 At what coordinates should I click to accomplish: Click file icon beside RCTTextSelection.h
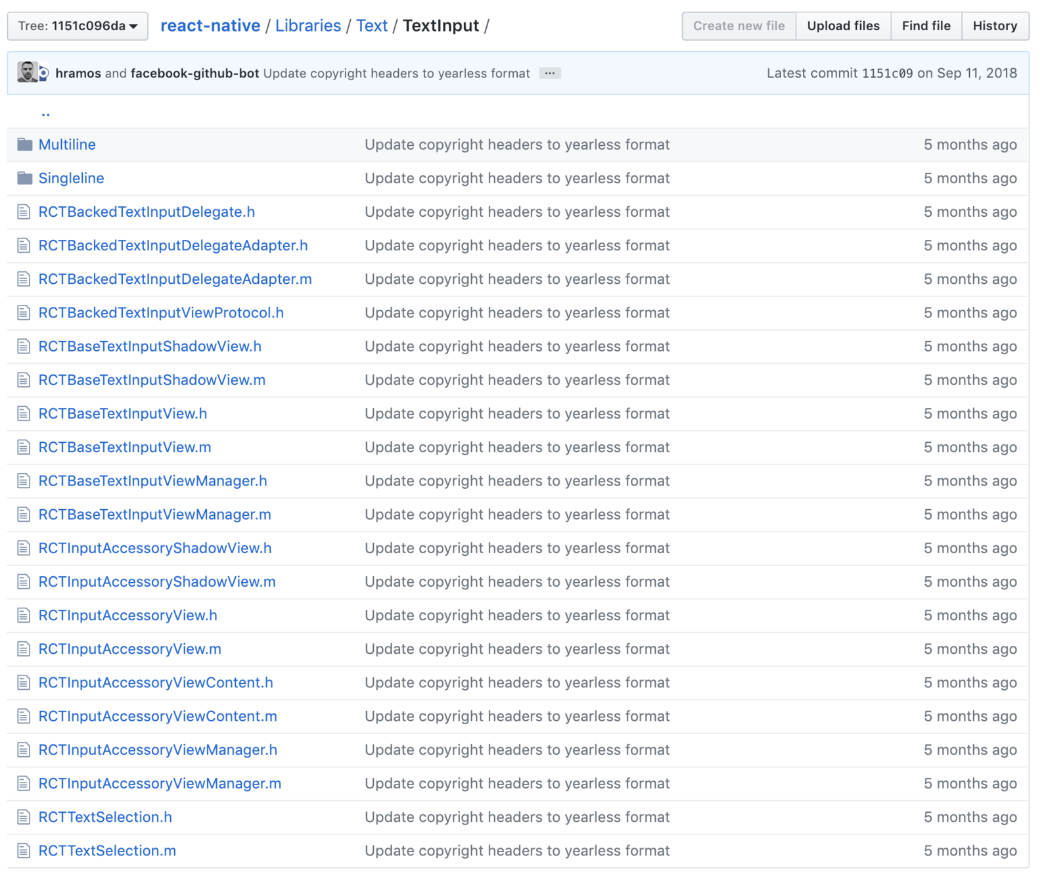point(24,817)
